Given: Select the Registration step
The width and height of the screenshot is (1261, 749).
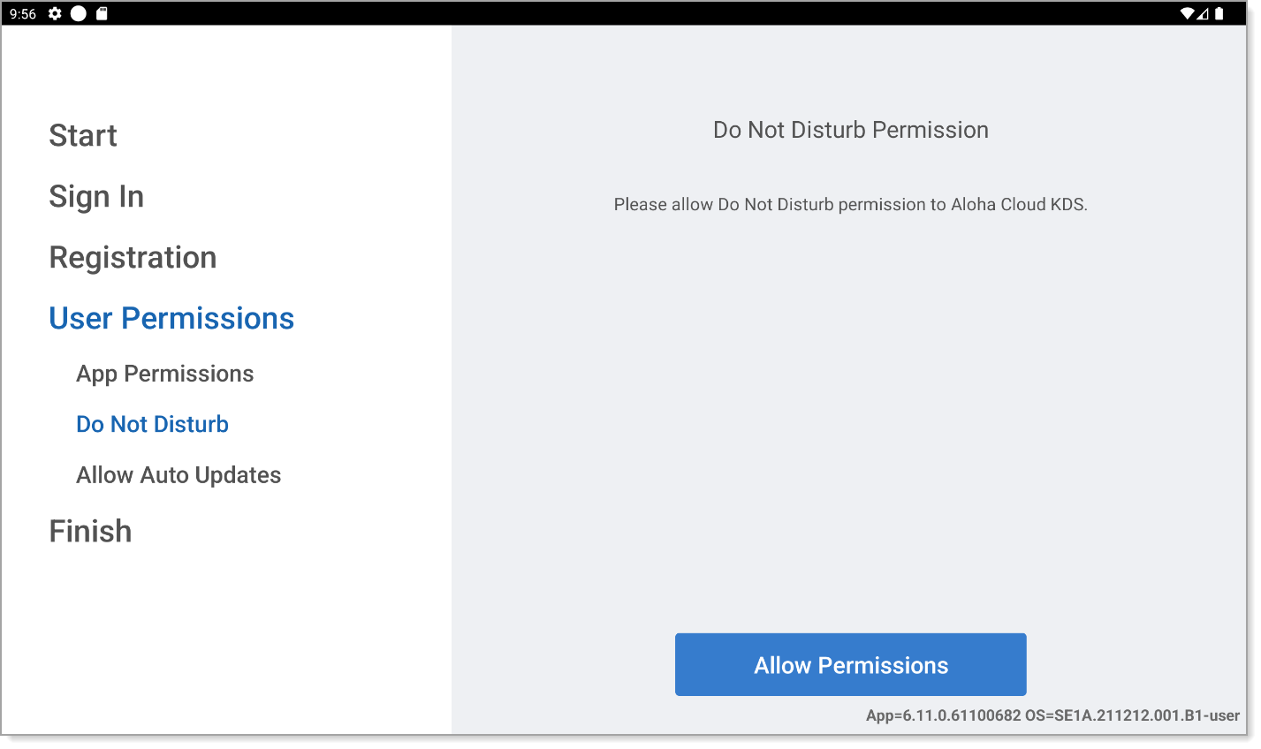Looking at the screenshot, I should tap(133, 257).
